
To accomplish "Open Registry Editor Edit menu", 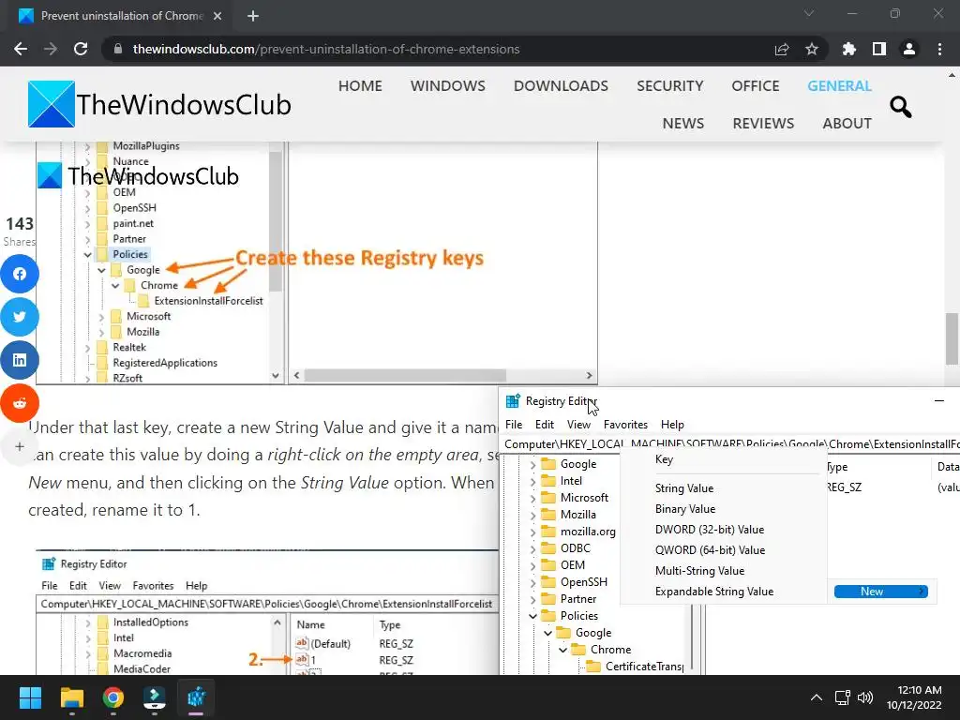I will [545, 425].
